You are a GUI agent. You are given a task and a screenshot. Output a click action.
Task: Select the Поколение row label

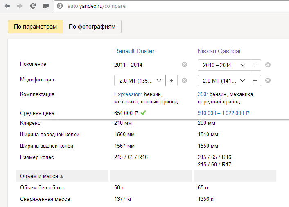(x=33, y=64)
